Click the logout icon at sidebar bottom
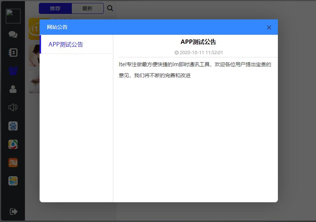 [13, 211]
